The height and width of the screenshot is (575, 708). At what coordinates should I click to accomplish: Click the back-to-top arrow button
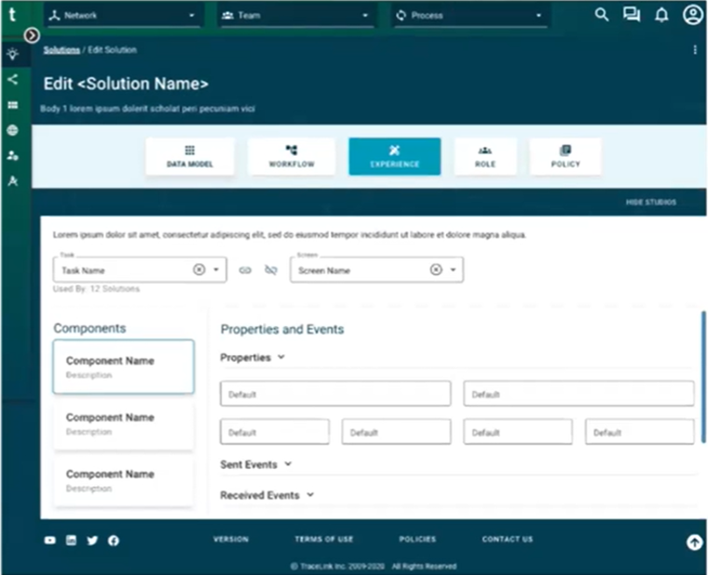pos(695,542)
